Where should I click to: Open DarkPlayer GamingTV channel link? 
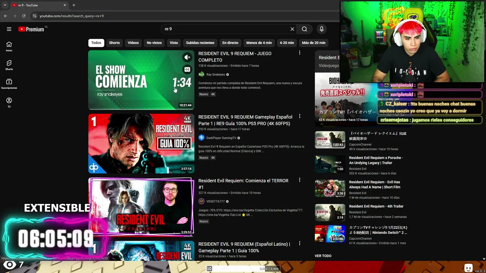click(221, 138)
